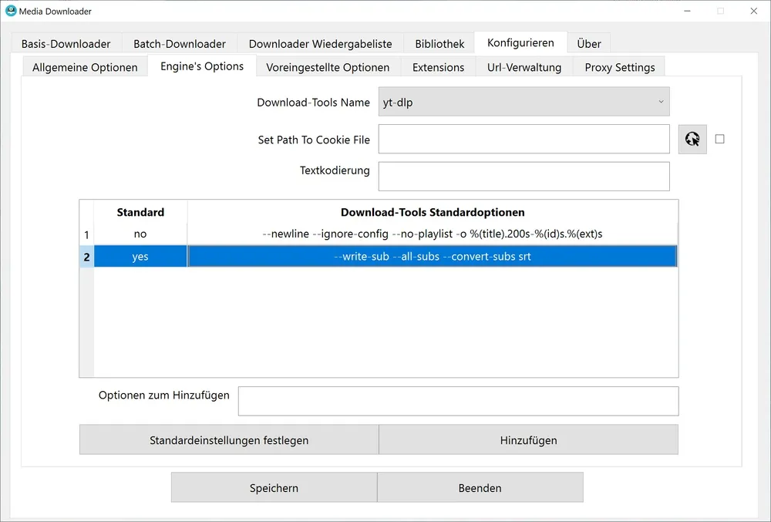Click the Speichern button
The image size is (771, 522).
[274, 488]
